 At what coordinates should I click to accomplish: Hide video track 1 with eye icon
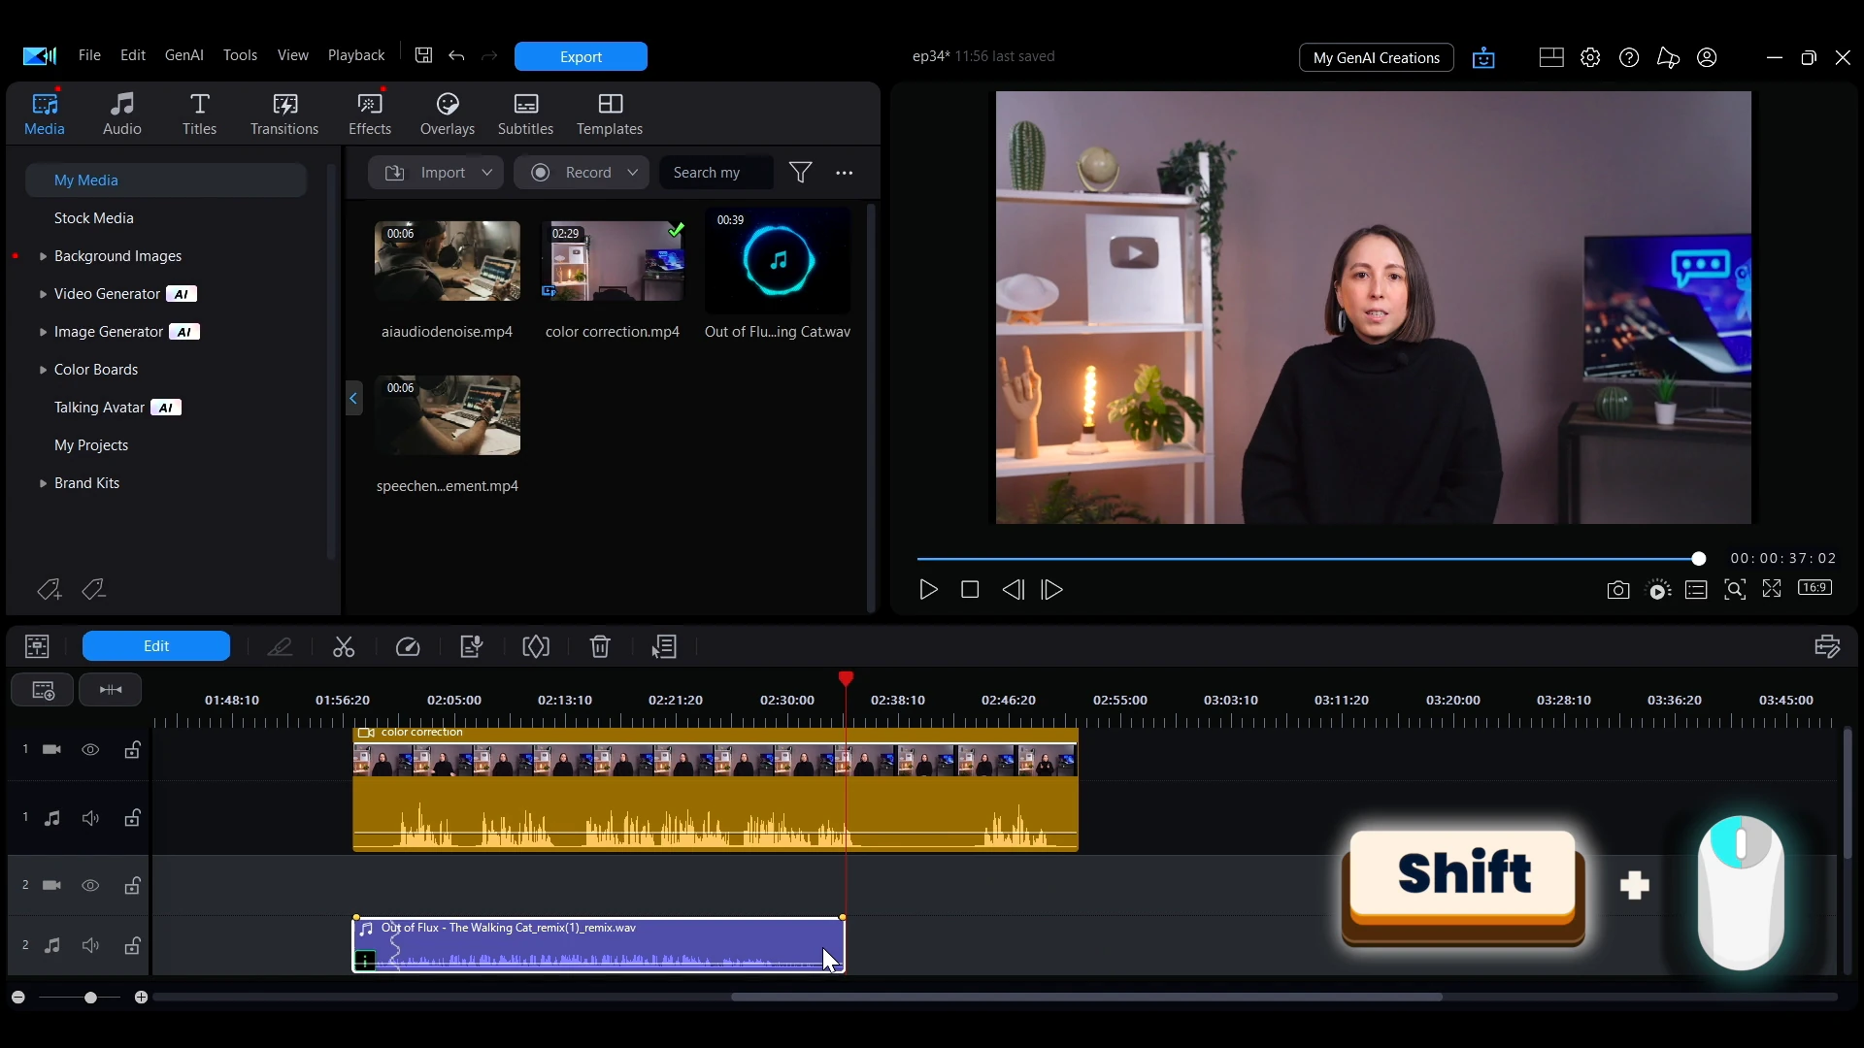click(90, 750)
